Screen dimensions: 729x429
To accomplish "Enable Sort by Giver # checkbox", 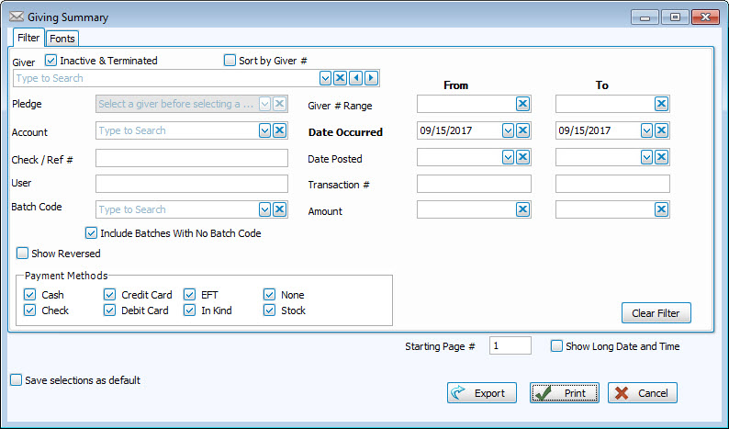I will tap(230, 61).
